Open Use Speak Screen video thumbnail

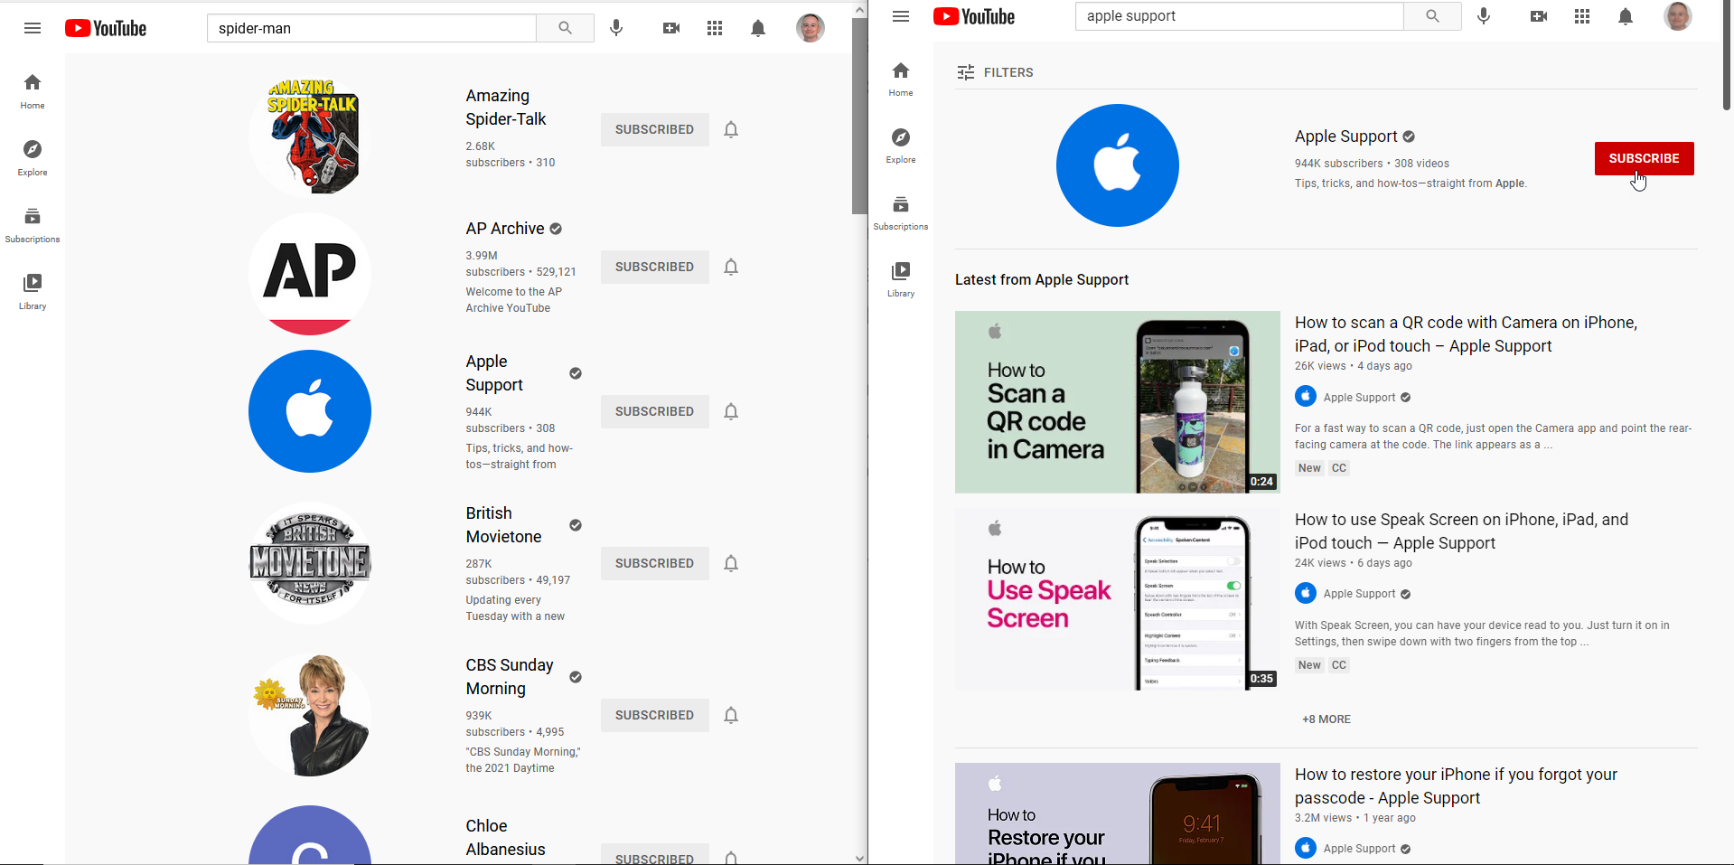(1118, 599)
